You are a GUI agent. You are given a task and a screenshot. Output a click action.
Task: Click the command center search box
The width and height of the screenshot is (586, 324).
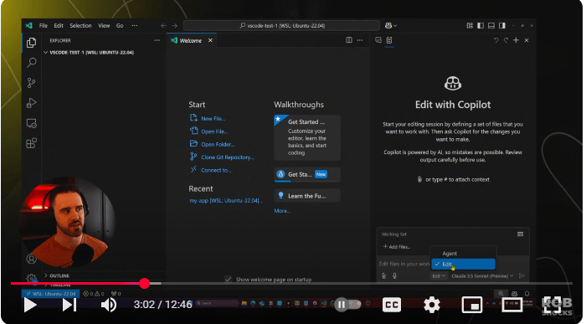pos(281,25)
